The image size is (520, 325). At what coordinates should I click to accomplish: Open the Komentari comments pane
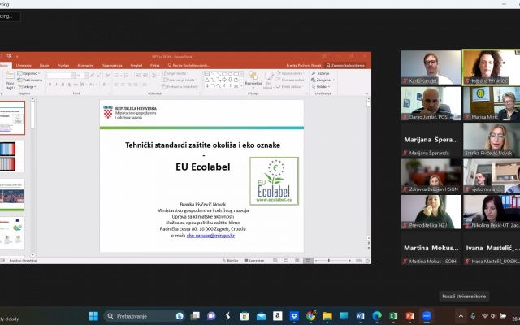point(256,260)
